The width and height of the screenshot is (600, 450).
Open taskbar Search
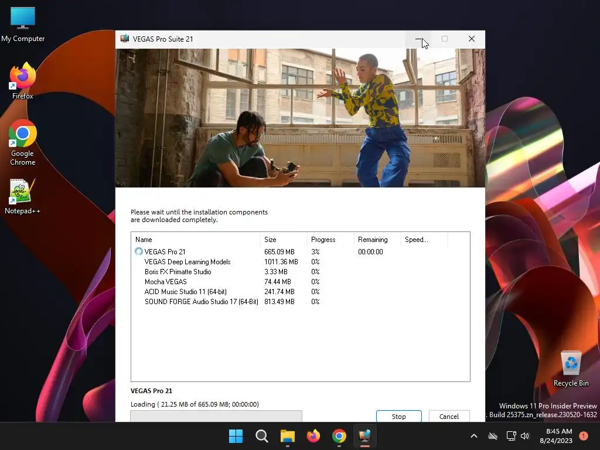262,436
